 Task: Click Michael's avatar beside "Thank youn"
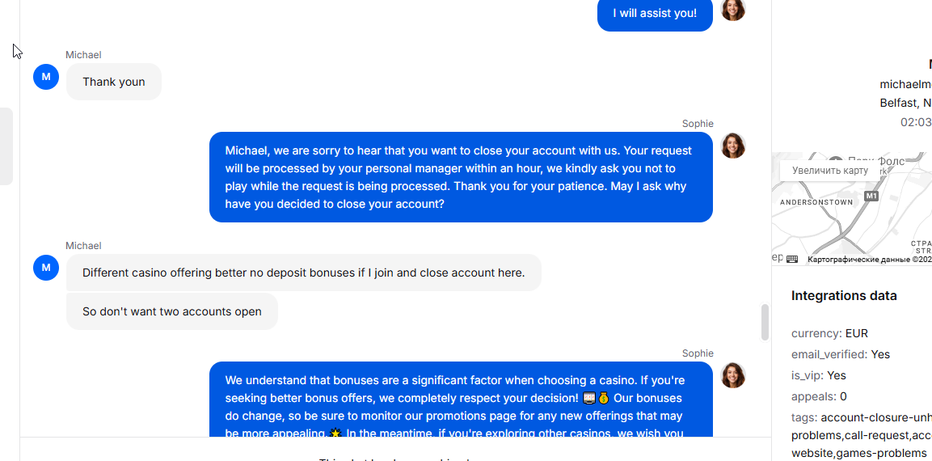coord(46,77)
